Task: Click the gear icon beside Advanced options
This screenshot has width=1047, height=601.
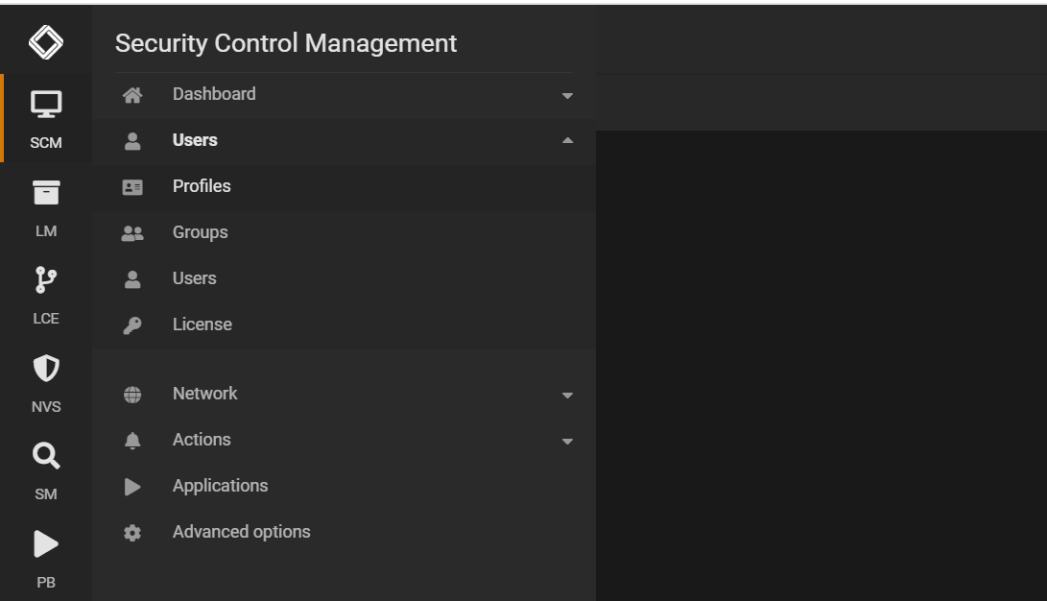Action: (132, 532)
